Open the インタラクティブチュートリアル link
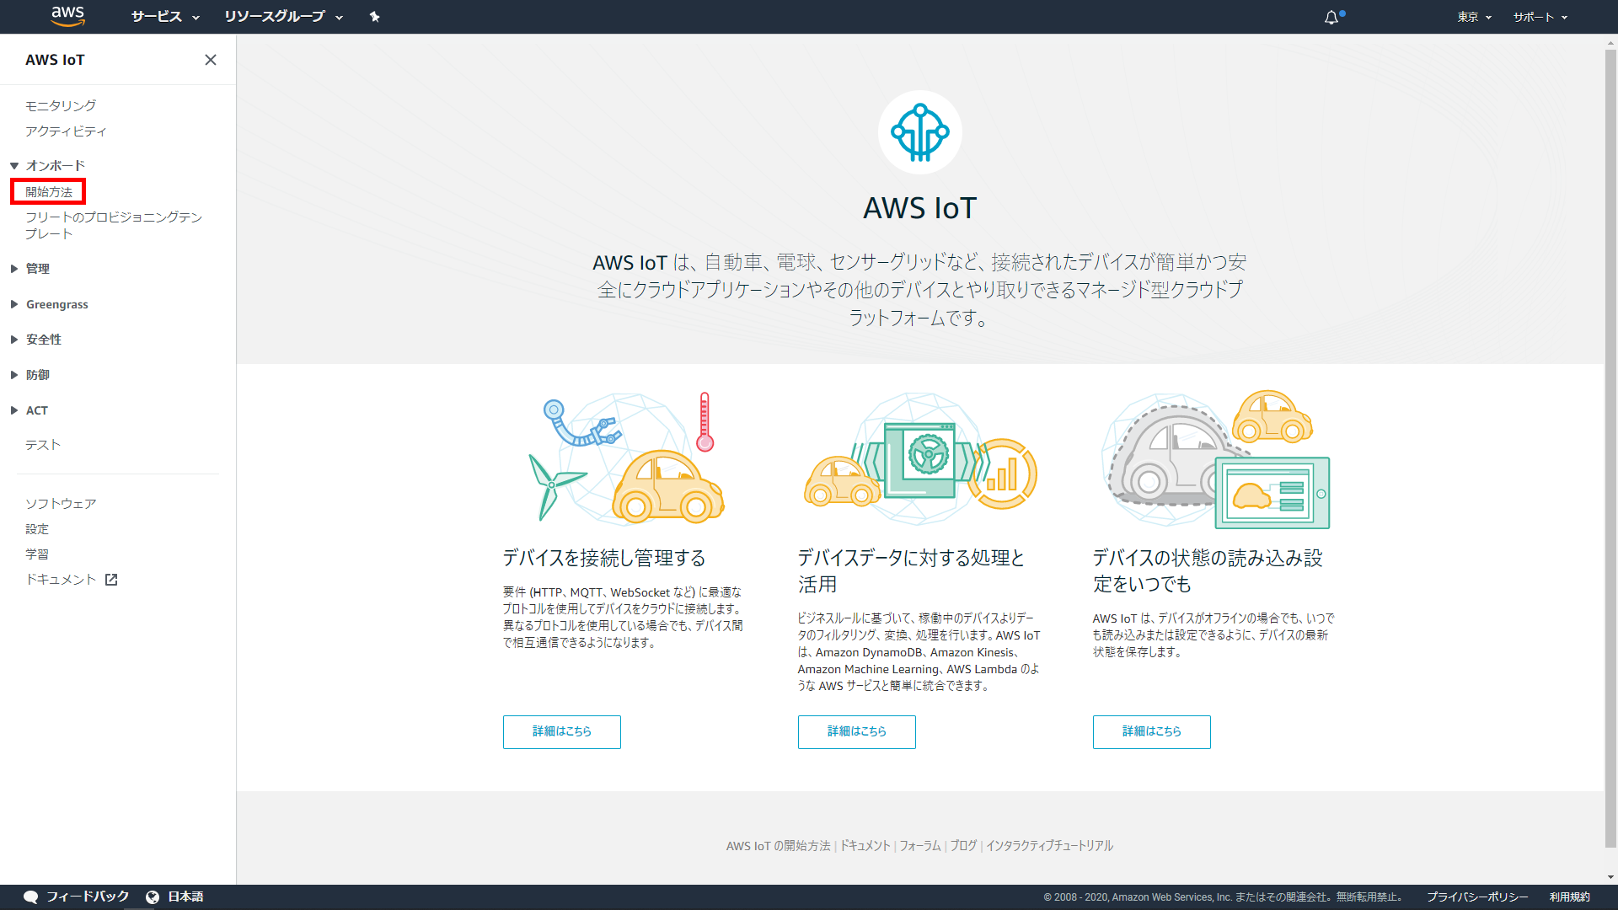Viewport: 1618px width, 910px height. click(x=1049, y=846)
